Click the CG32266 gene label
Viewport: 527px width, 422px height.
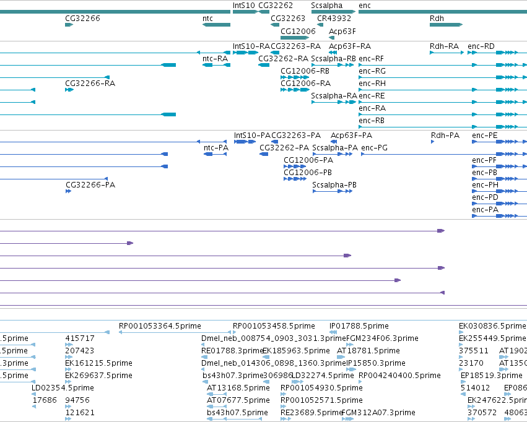(83, 18)
